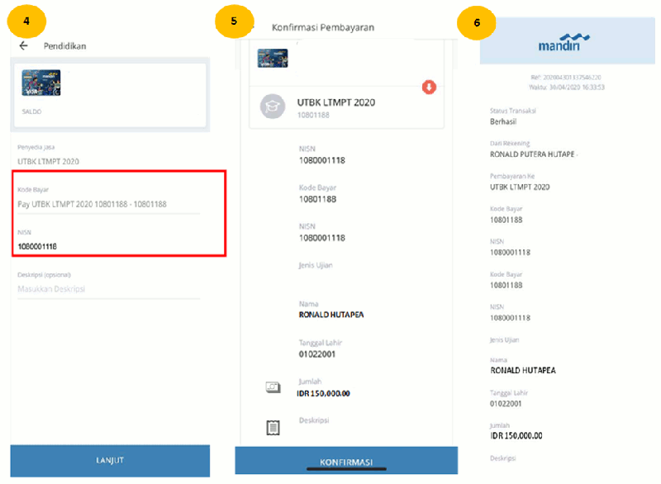661x484 pixels.
Task: Tap the Ref number line on the receipt
Action: click(566, 78)
